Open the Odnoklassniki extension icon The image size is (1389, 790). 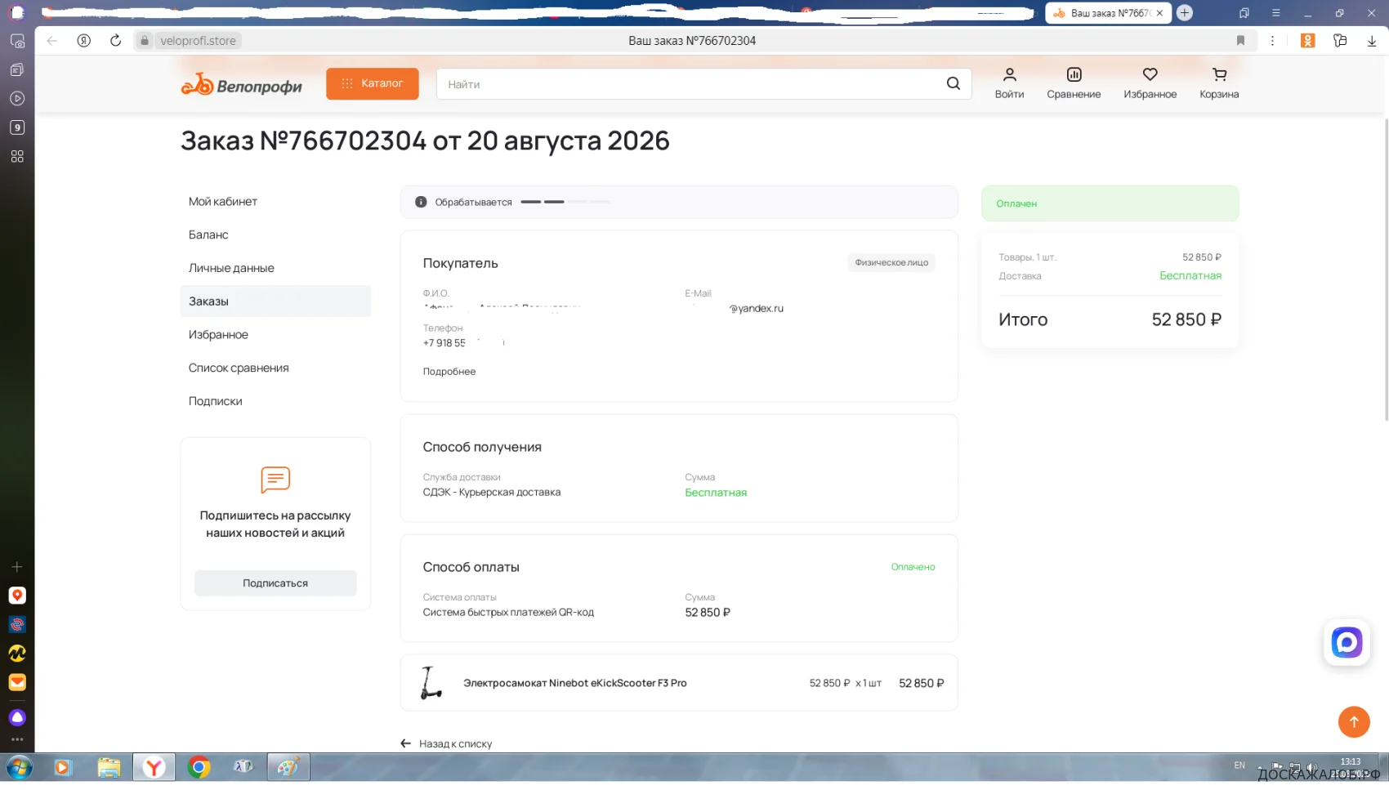(x=1308, y=41)
